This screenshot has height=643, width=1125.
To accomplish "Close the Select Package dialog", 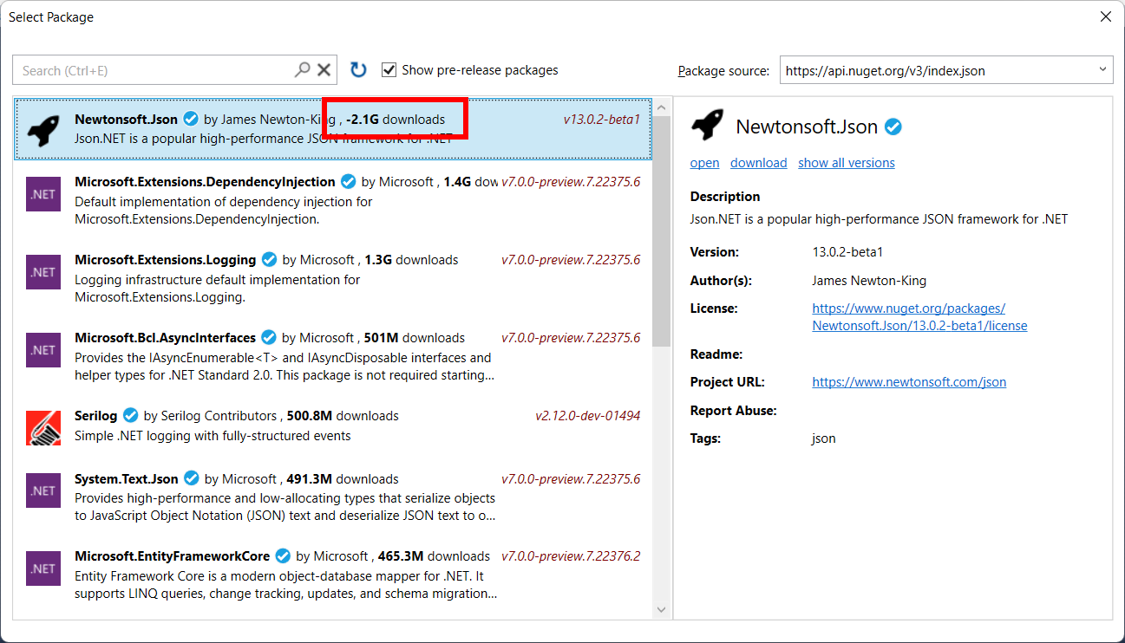I will pos(1106,16).
